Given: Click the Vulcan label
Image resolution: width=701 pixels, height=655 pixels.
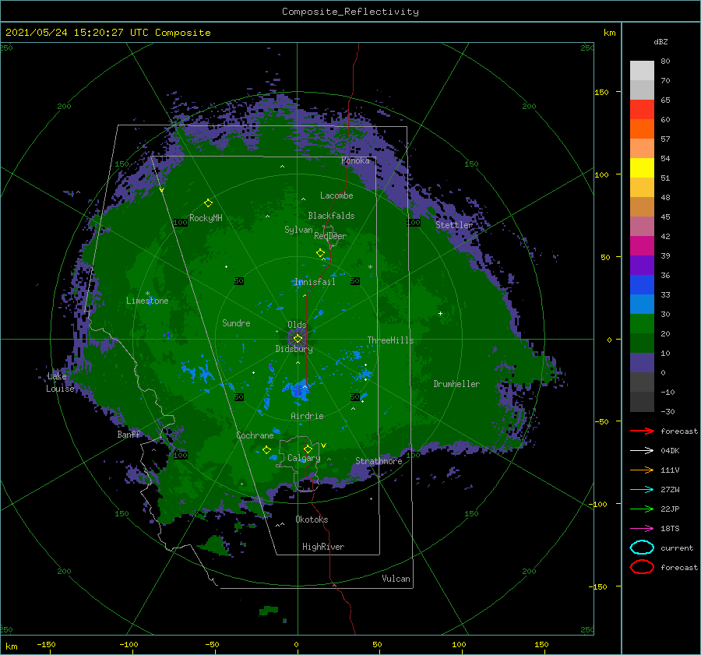Looking at the screenshot, I should (396, 579).
